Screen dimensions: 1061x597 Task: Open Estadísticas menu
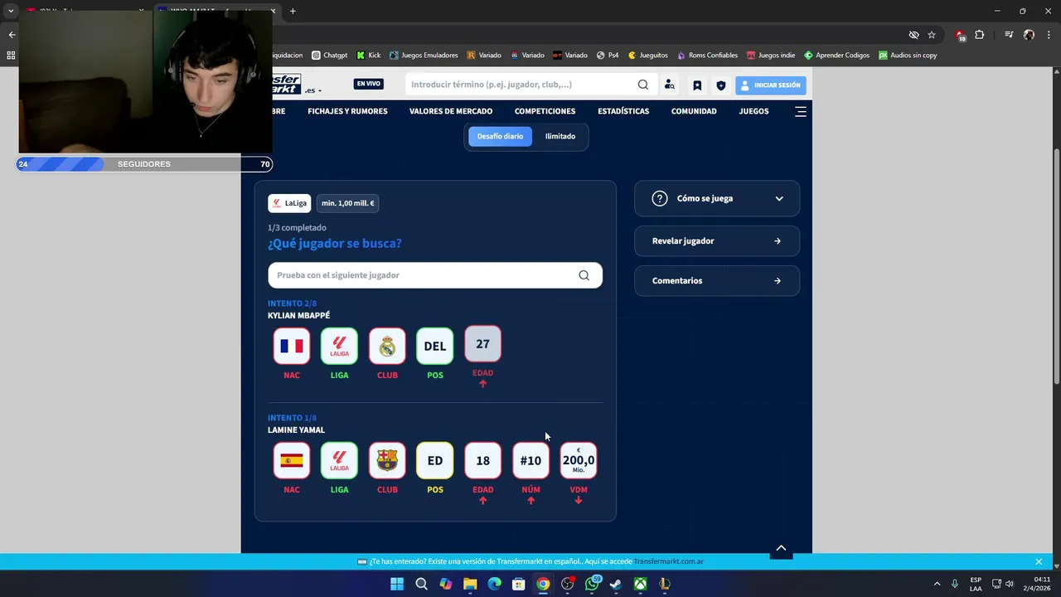tap(623, 111)
